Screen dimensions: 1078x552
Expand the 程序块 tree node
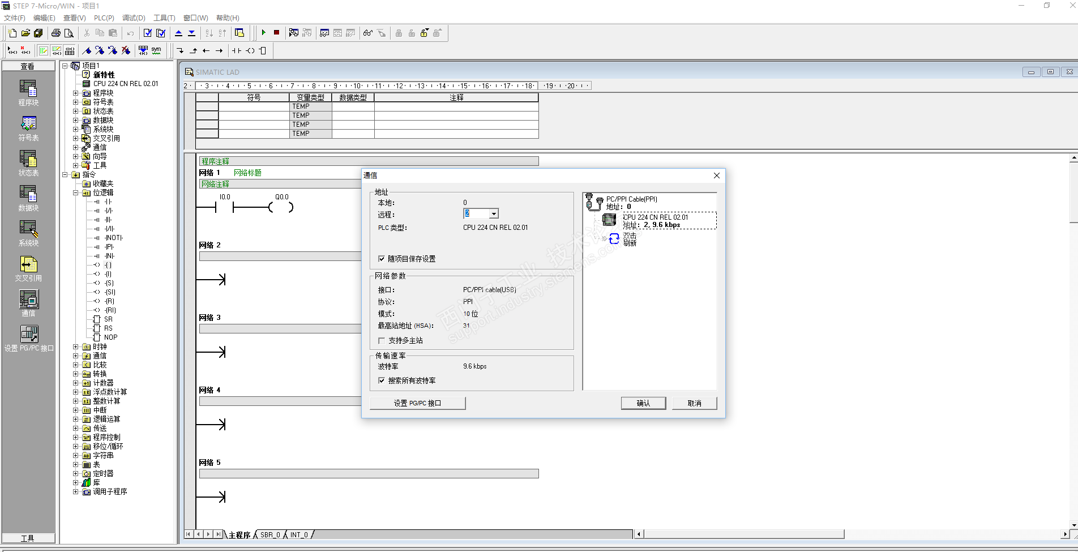pos(75,93)
